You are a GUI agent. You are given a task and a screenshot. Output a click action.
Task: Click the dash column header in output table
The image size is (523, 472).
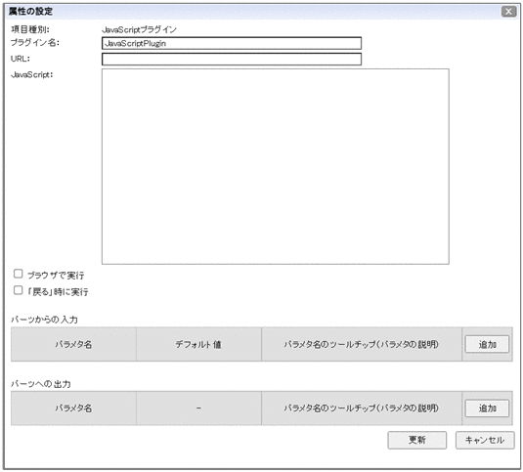pos(198,408)
